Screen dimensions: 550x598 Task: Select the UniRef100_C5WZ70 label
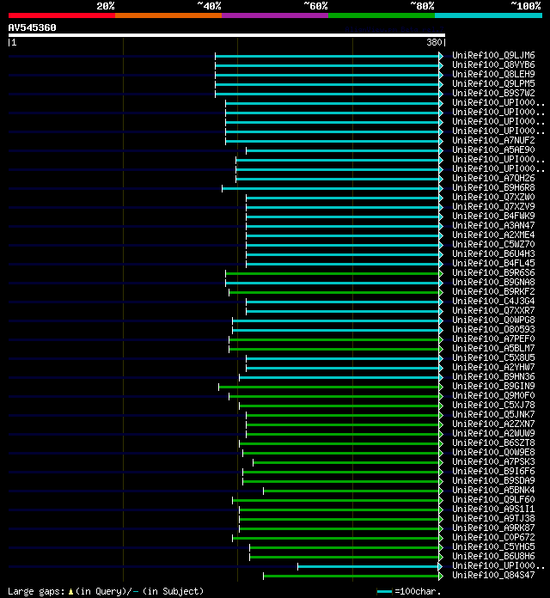(493, 245)
